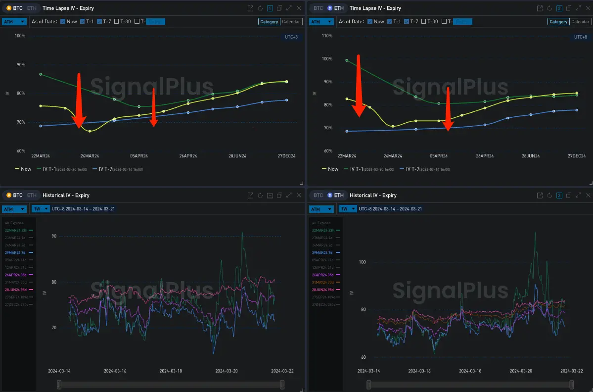The image size is (593, 392).
Task: Pop out the ETH Historical IV panel
Action: coord(540,196)
